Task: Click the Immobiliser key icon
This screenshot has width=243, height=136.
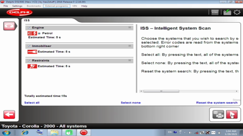Action: [x=32, y=52]
